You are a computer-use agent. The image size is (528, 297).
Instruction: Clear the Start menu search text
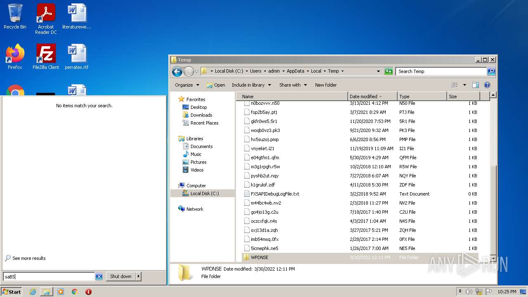point(99,277)
